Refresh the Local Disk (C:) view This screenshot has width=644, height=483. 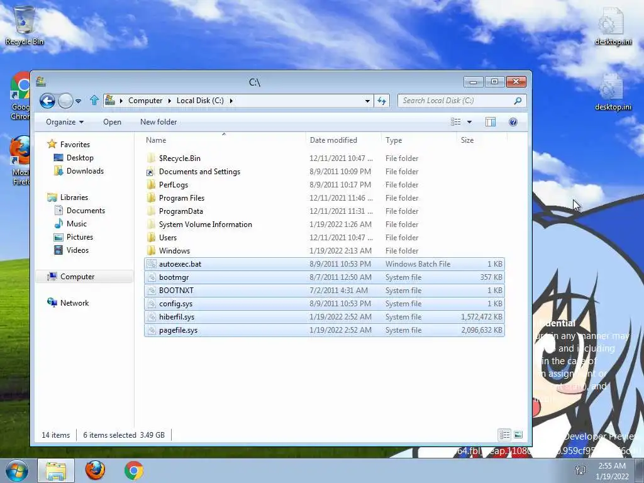pyautogui.click(x=382, y=101)
